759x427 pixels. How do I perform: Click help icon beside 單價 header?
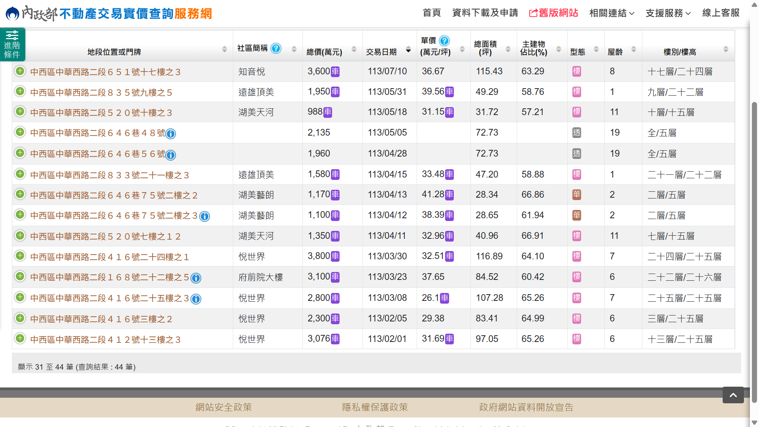444,41
